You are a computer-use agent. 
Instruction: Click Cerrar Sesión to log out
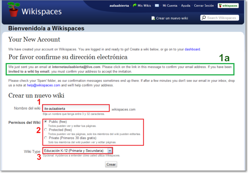click(x=204, y=6)
